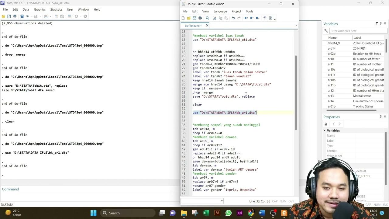Jump to previous bookmark in Do-file Editor
The height and width of the screenshot is (219, 389).
pyautogui.click(x=252, y=18)
